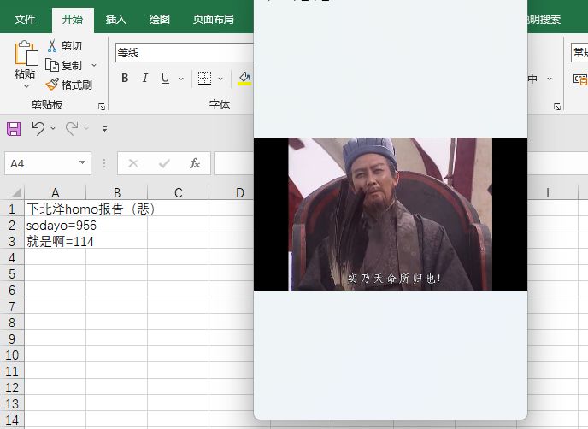Switch to the 绘图 (Draw) tab
This screenshot has width=588, height=429.
point(159,19)
